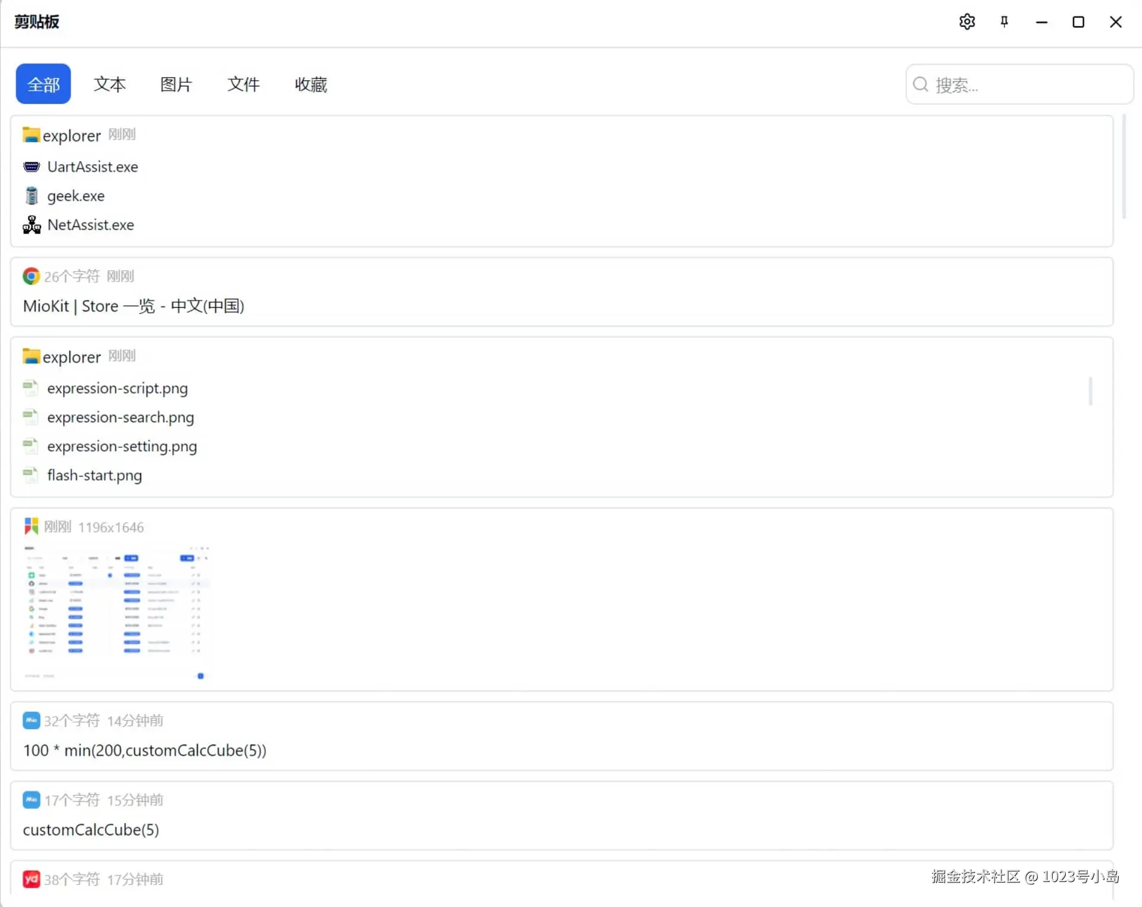The width and height of the screenshot is (1142, 907).
Task: Click the main list vertical scrollbar
Action: point(1124,168)
